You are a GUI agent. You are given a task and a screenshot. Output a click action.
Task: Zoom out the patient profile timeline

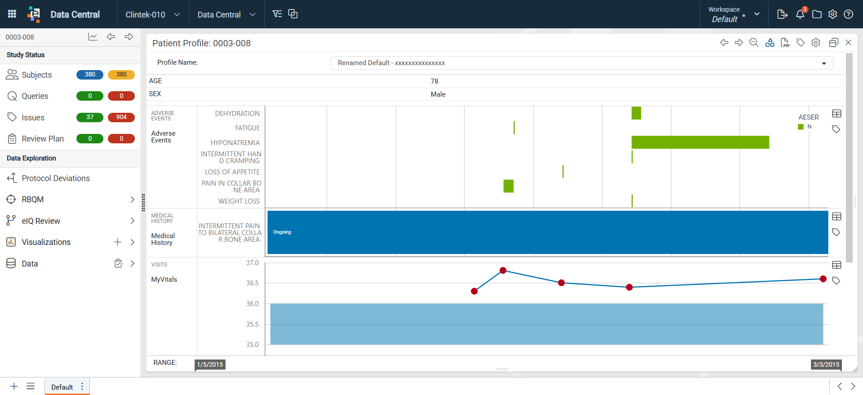pyautogui.click(x=754, y=43)
